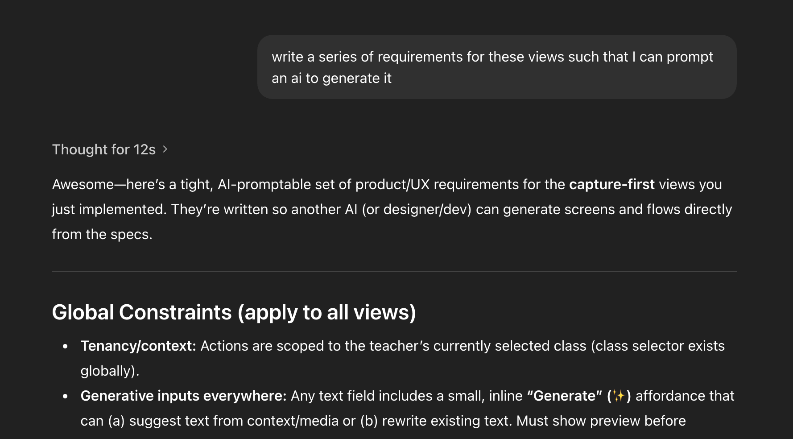
Task: Click the "Generative inputs everywhere:" bold label
Action: 183,396
